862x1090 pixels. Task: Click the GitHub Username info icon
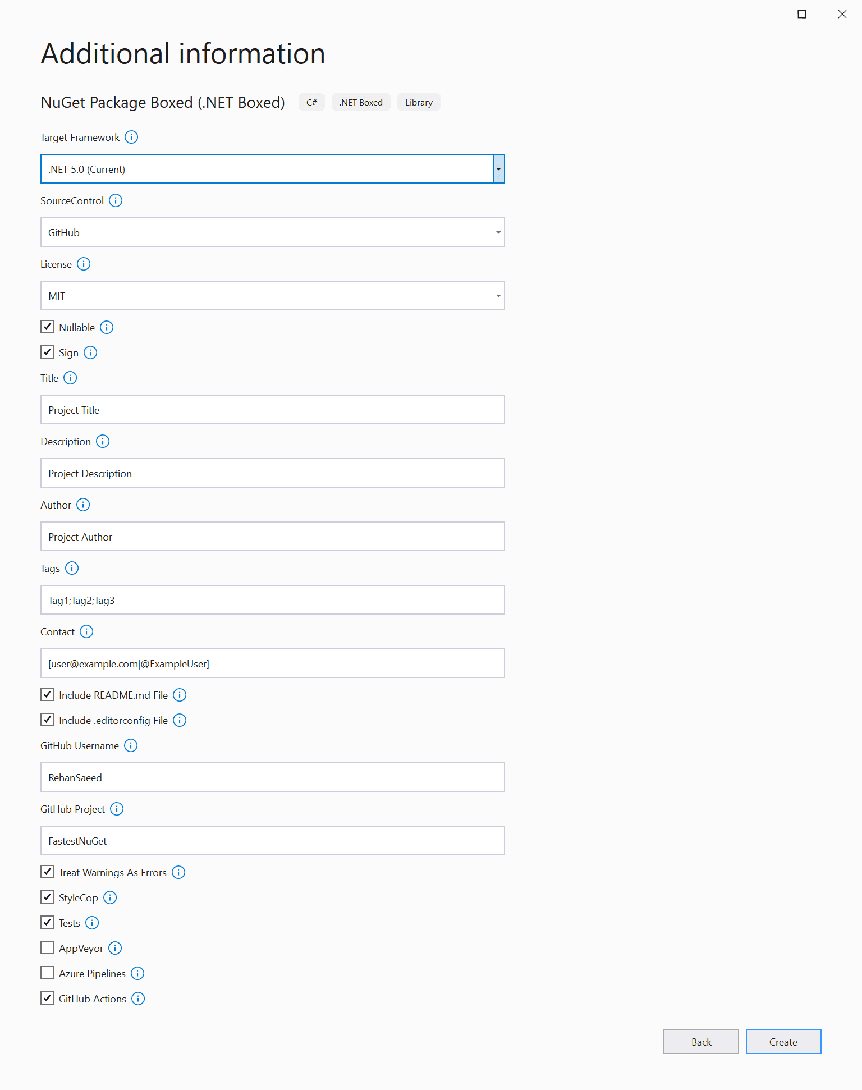point(130,745)
